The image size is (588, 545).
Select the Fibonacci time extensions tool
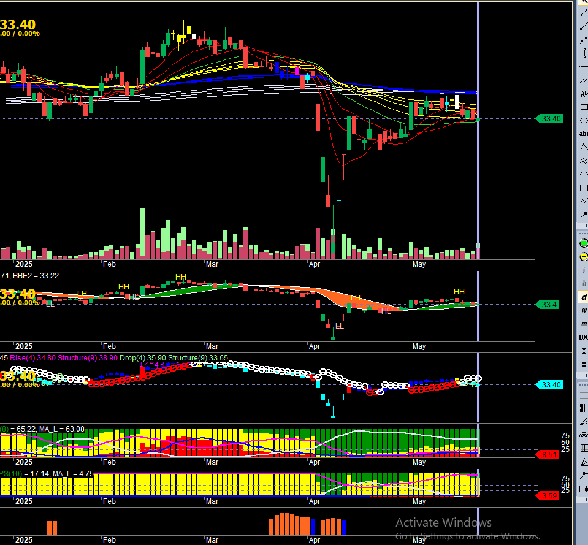coord(584,489)
